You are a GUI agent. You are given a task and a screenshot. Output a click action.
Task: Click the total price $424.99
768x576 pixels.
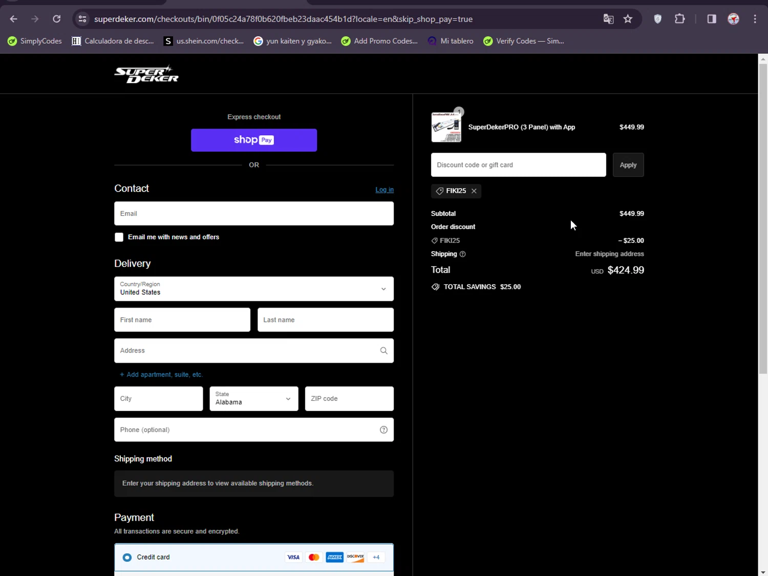click(626, 270)
